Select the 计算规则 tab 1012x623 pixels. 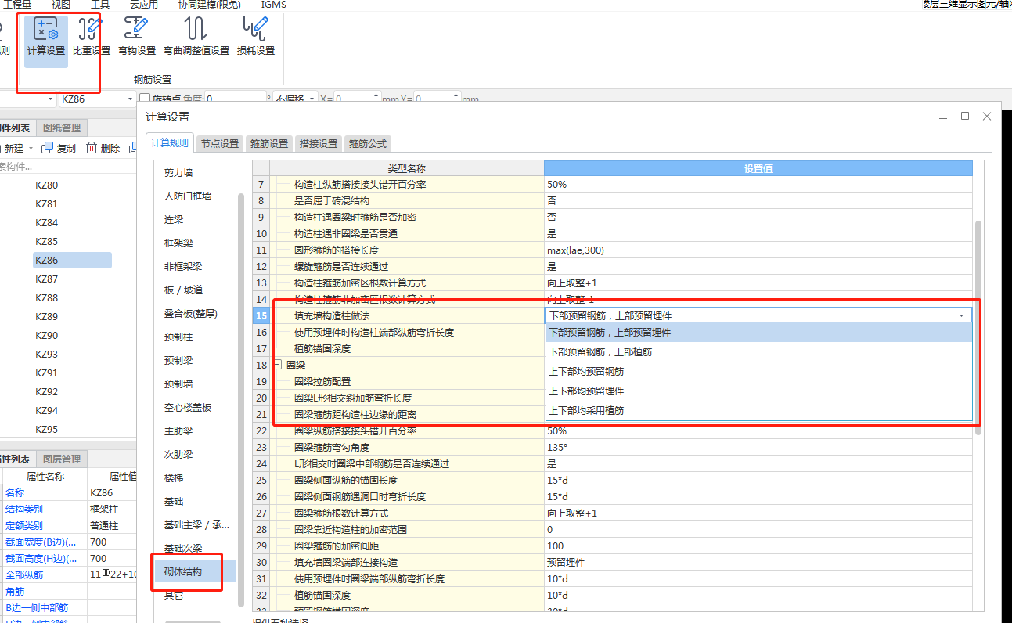[x=170, y=142]
